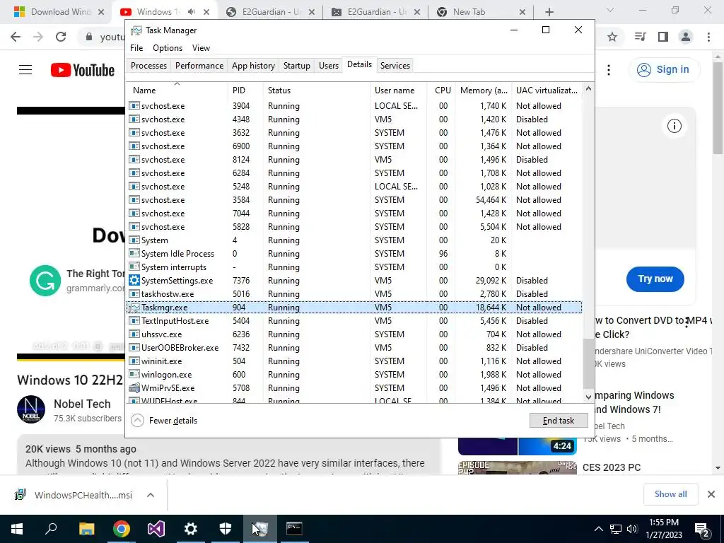Click the clock in the system tray
The width and height of the screenshot is (724, 543).
pyautogui.click(x=664, y=529)
